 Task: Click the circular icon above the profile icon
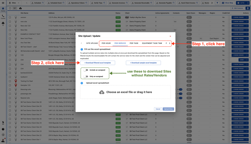coord(3,135)
